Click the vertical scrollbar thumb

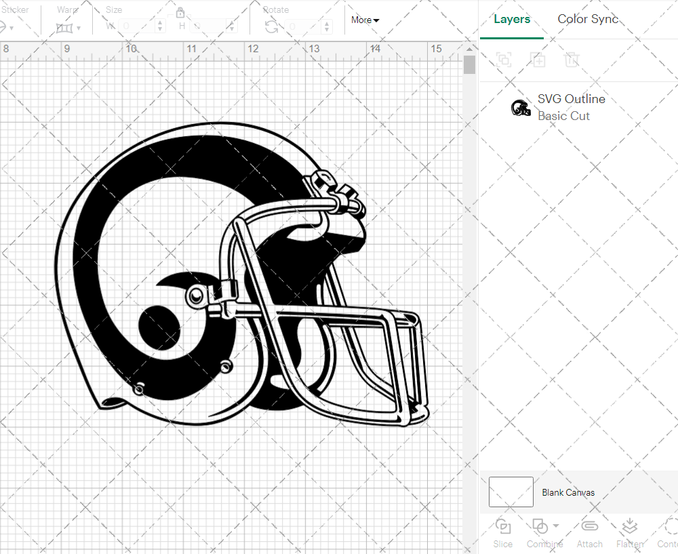pyautogui.click(x=469, y=65)
